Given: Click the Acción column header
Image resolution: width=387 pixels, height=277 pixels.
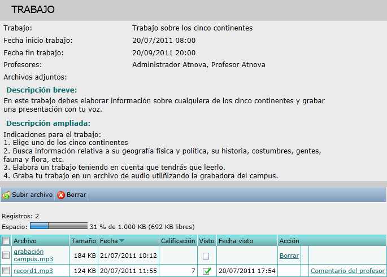Looking at the screenshot, I should click(x=289, y=241).
